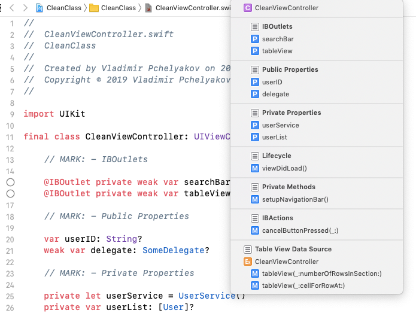Image resolution: width=416 pixels, height=313 pixels.
Task: Click the Swift file icon in breadcrumb
Action: pyautogui.click(x=148, y=8)
